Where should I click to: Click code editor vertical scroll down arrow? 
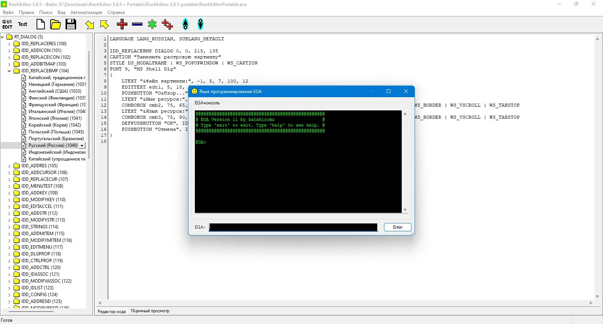click(597, 296)
